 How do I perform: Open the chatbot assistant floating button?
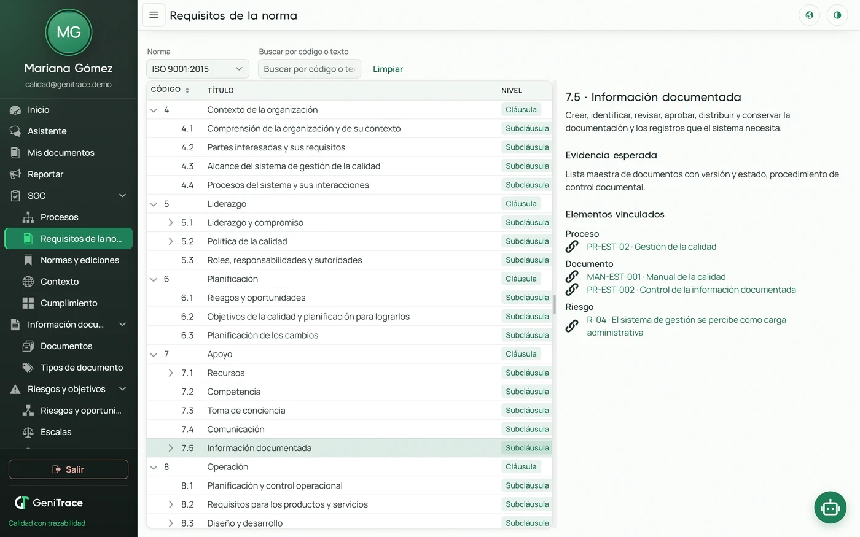pyautogui.click(x=830, y=508)
